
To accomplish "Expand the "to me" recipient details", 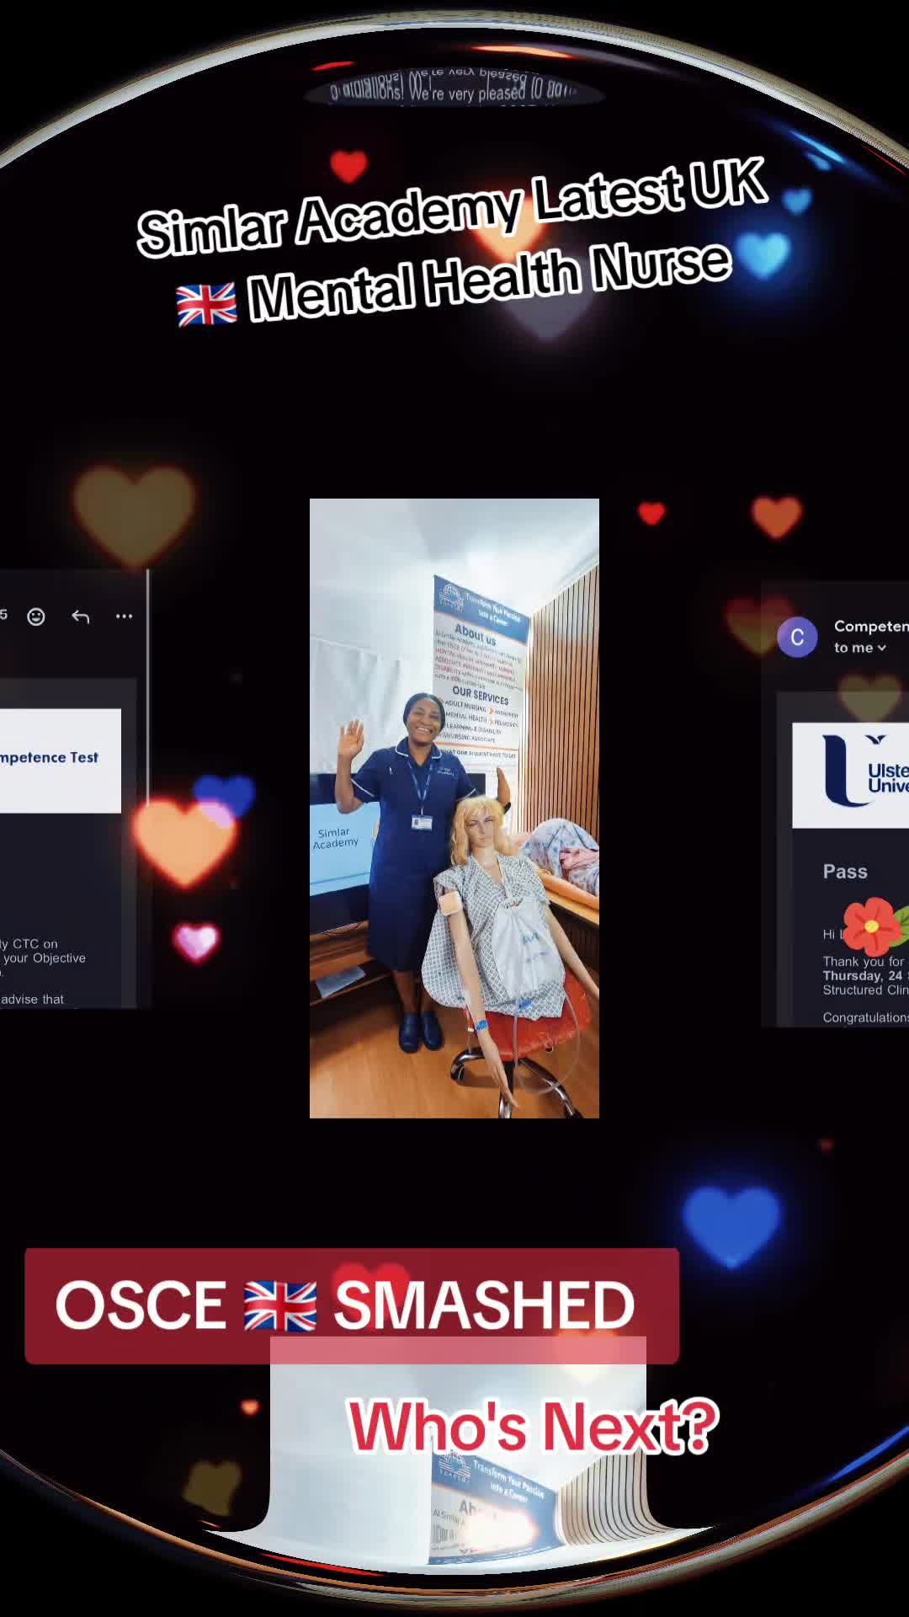I will [x=860, y=648].
